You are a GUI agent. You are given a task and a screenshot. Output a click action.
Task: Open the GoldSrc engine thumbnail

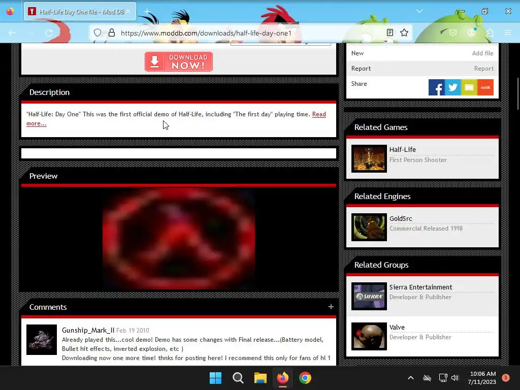point(369,227)
